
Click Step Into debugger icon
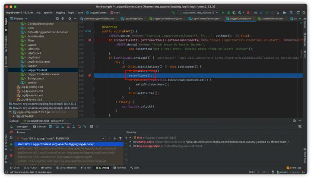coord(63,127)
